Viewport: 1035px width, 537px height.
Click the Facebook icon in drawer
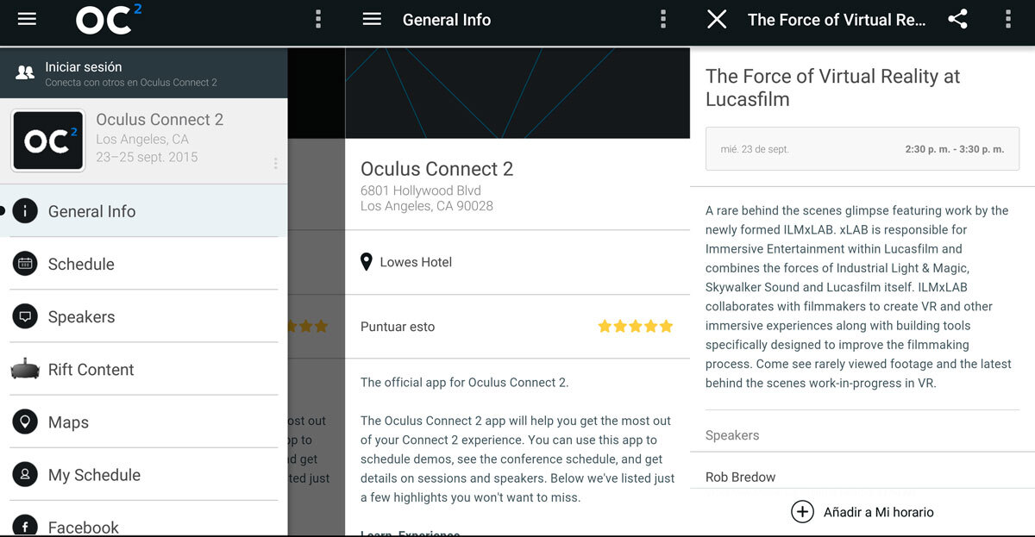tap(25, 525)
